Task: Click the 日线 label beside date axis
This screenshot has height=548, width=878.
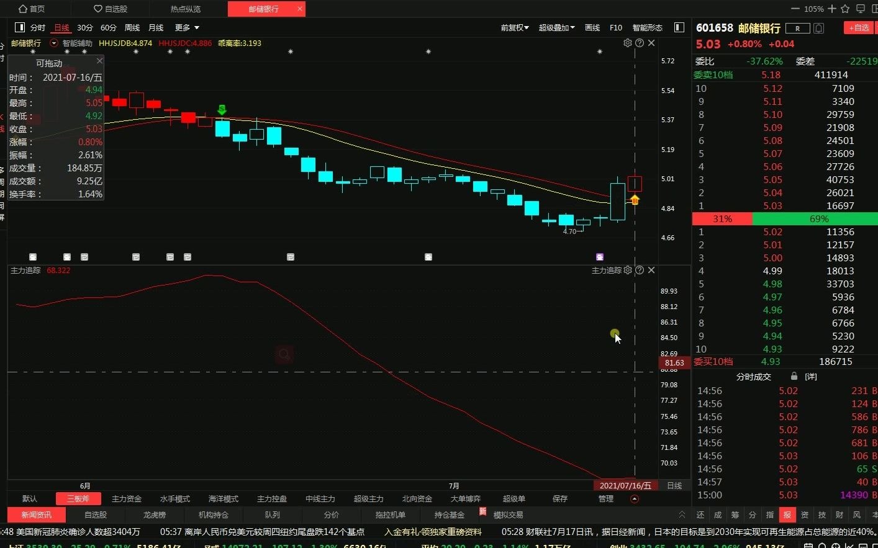Action: [674, 485]
